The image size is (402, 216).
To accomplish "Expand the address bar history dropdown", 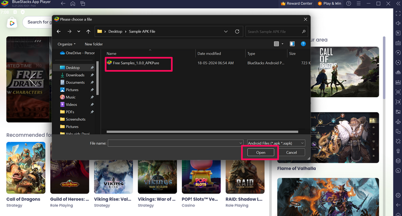I will coord(227,31).
